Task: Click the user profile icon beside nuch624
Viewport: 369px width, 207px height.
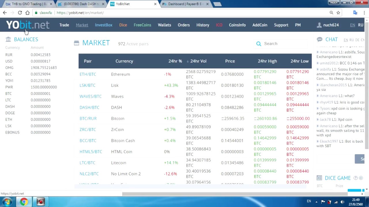Action: click(x=319, y=25)
